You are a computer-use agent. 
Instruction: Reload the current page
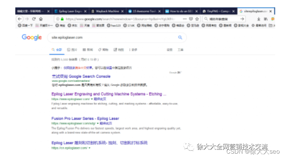tap(34, 19)
